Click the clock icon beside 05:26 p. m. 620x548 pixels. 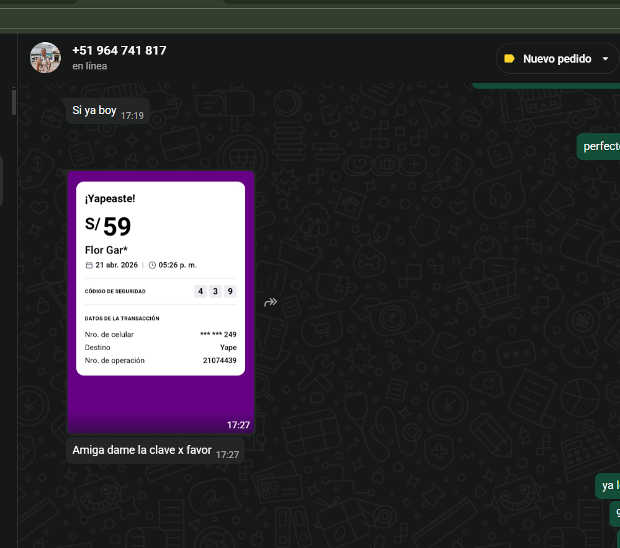coord(152,265)
